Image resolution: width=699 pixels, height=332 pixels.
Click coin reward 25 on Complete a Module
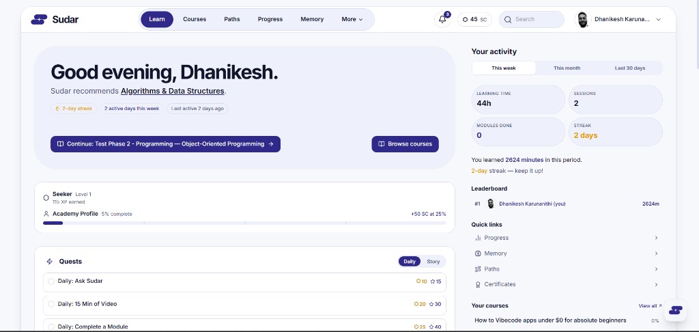[x=420, y=327]
